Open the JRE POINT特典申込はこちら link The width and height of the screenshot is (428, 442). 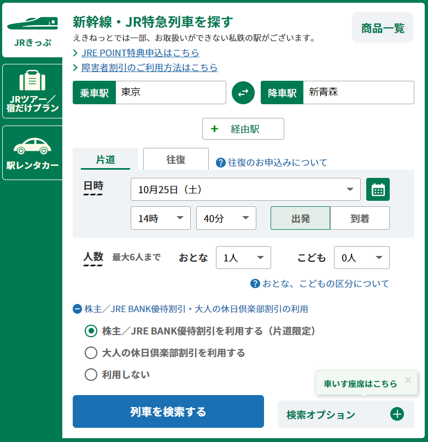pos(140,53)
